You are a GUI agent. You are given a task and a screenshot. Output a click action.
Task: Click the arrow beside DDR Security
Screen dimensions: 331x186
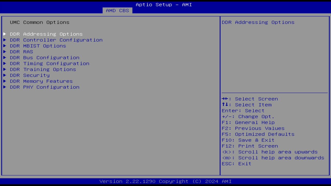coord(5,75)
